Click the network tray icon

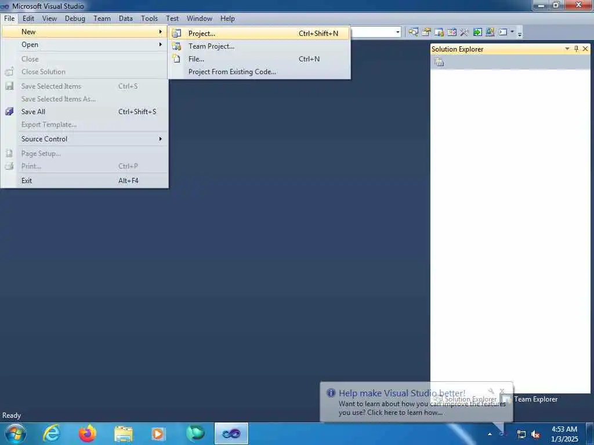[x=521, y=435]
